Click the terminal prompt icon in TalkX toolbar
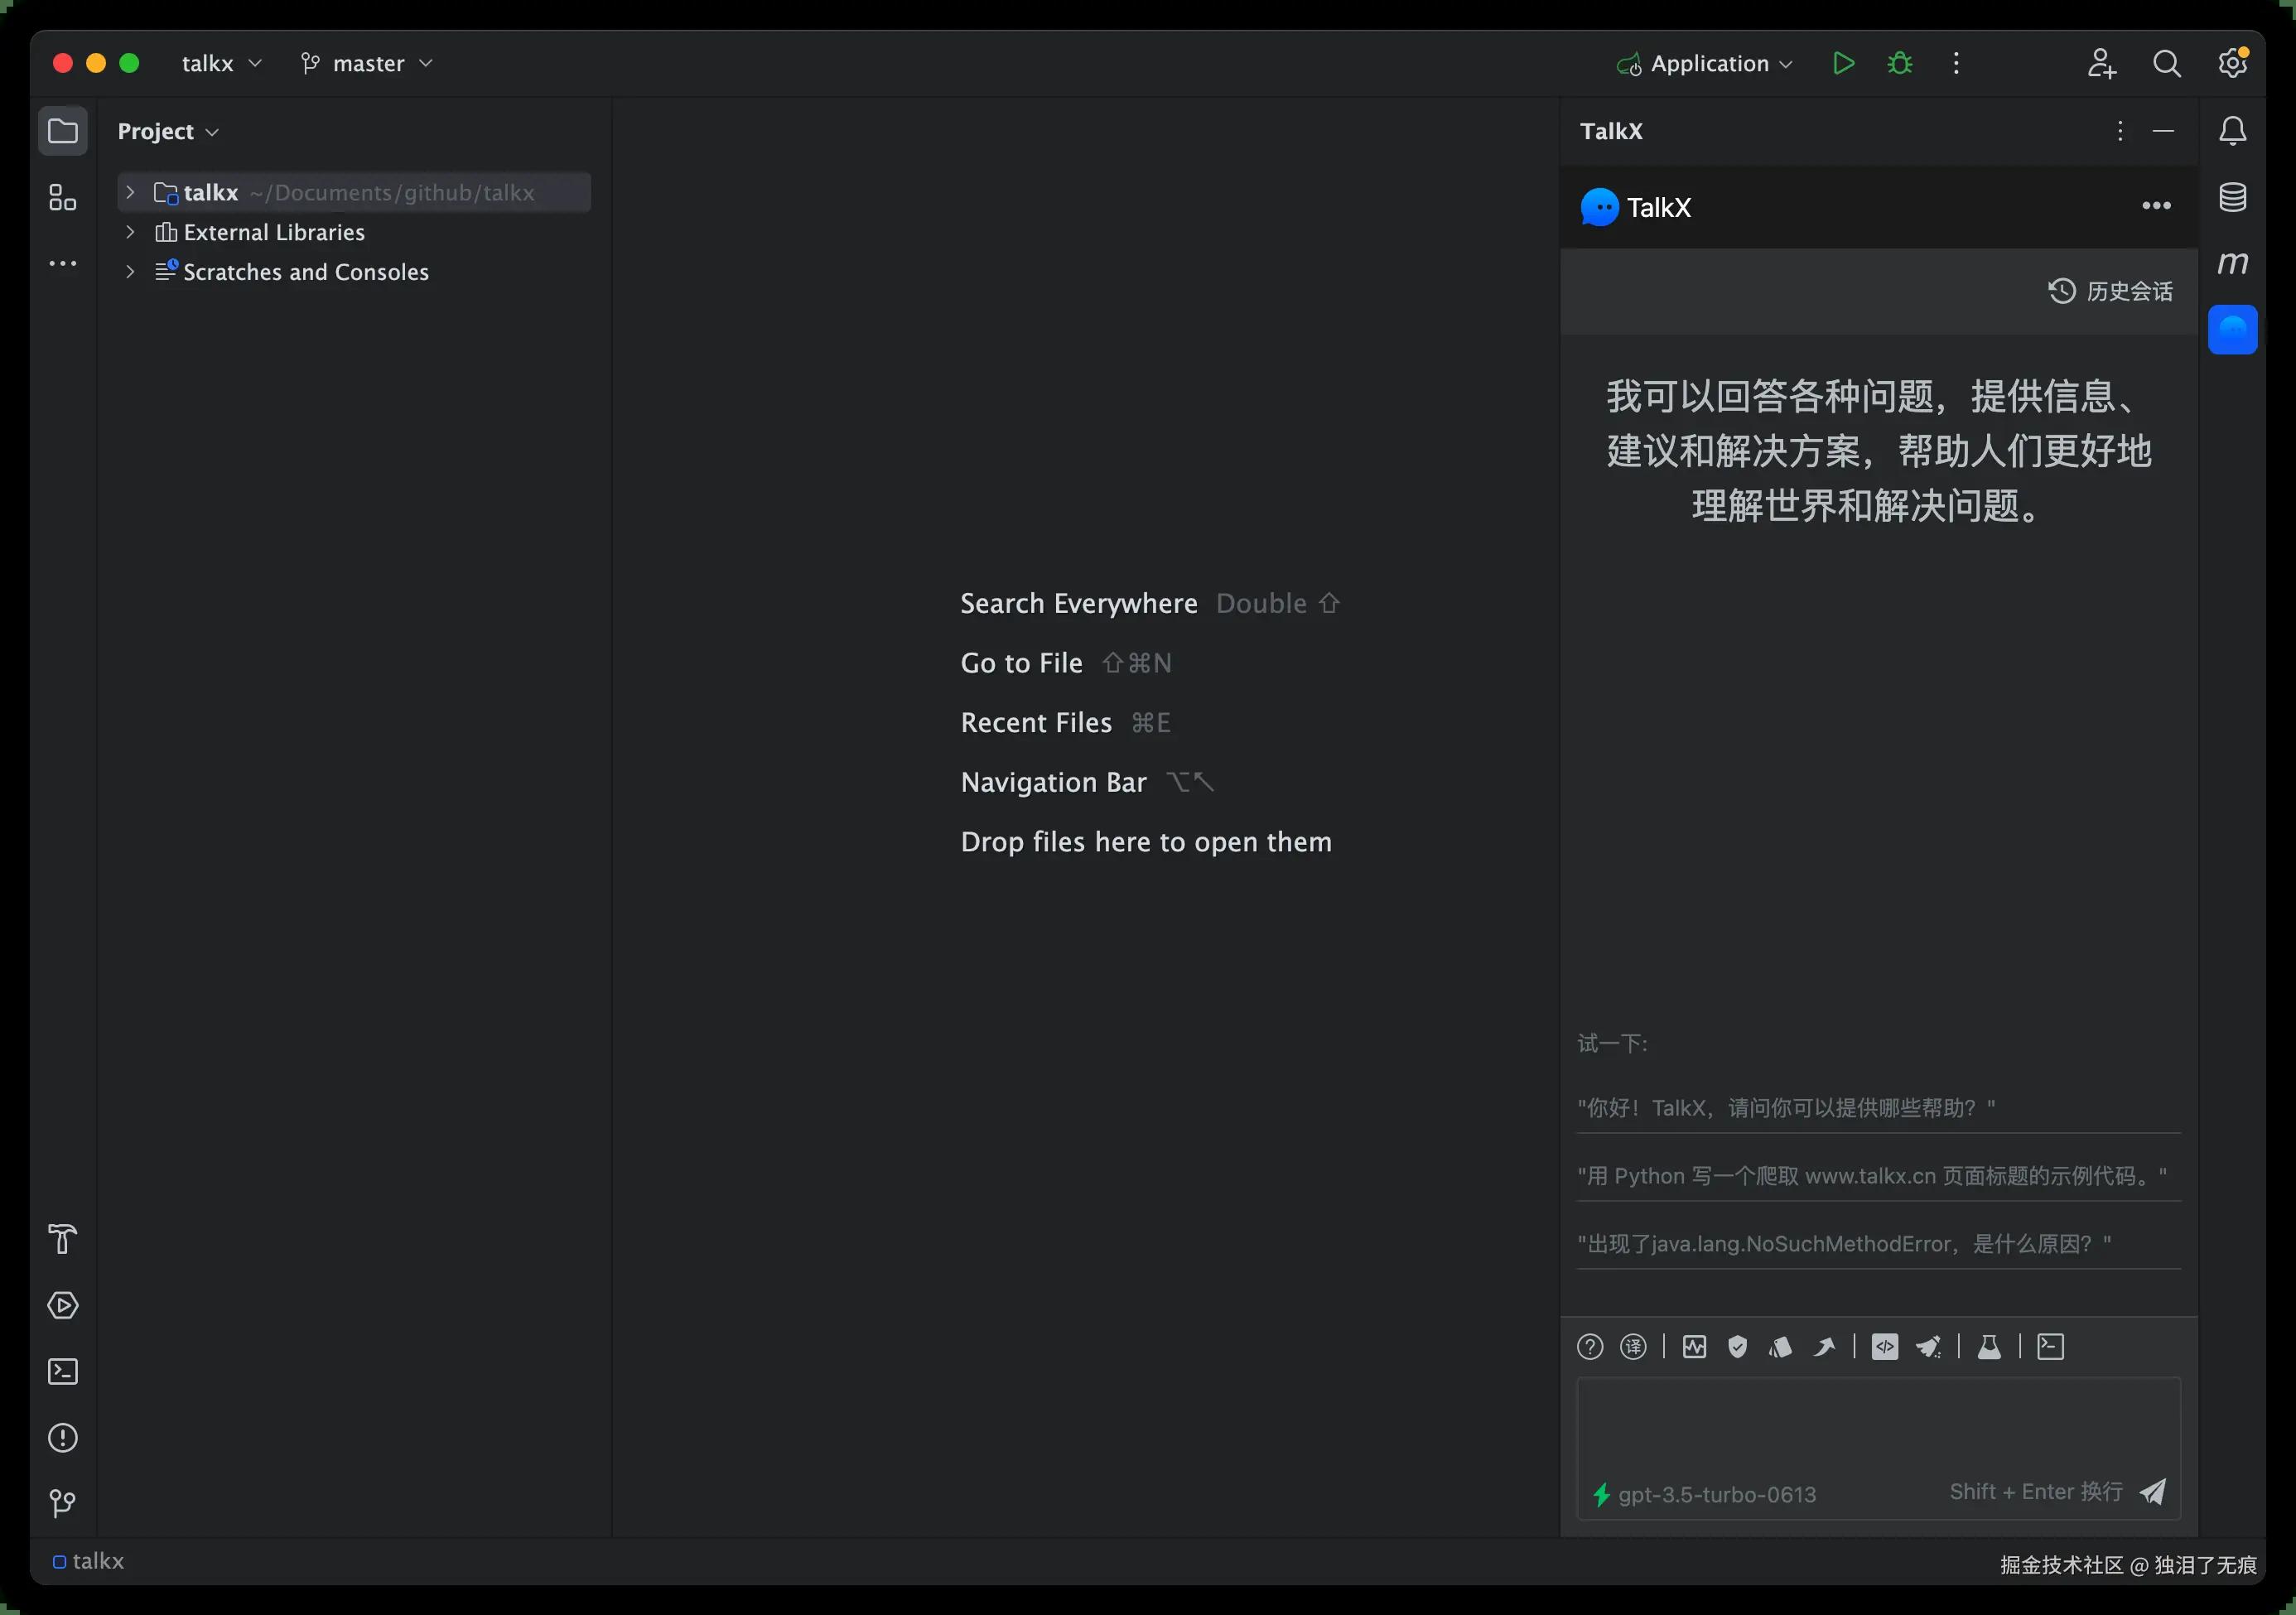Screen dimensions: 2296x1615 pyautogui.click(x=2050, y=1347)
